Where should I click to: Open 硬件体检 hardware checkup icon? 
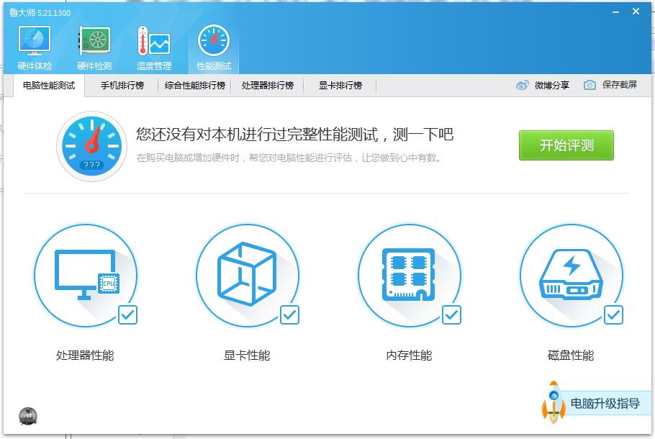click(35, 41)
